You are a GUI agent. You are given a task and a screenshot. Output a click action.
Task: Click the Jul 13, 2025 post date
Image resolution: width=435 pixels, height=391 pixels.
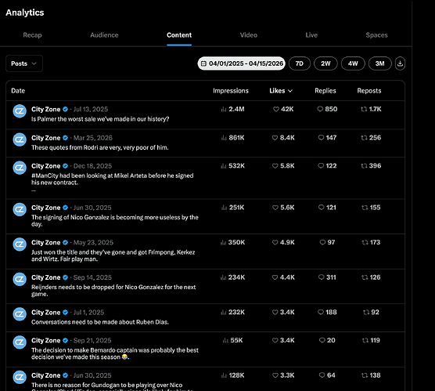click(x=91, y=109)
